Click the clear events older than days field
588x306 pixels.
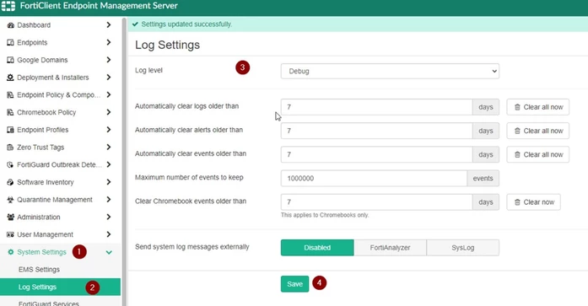pos(376,154)
